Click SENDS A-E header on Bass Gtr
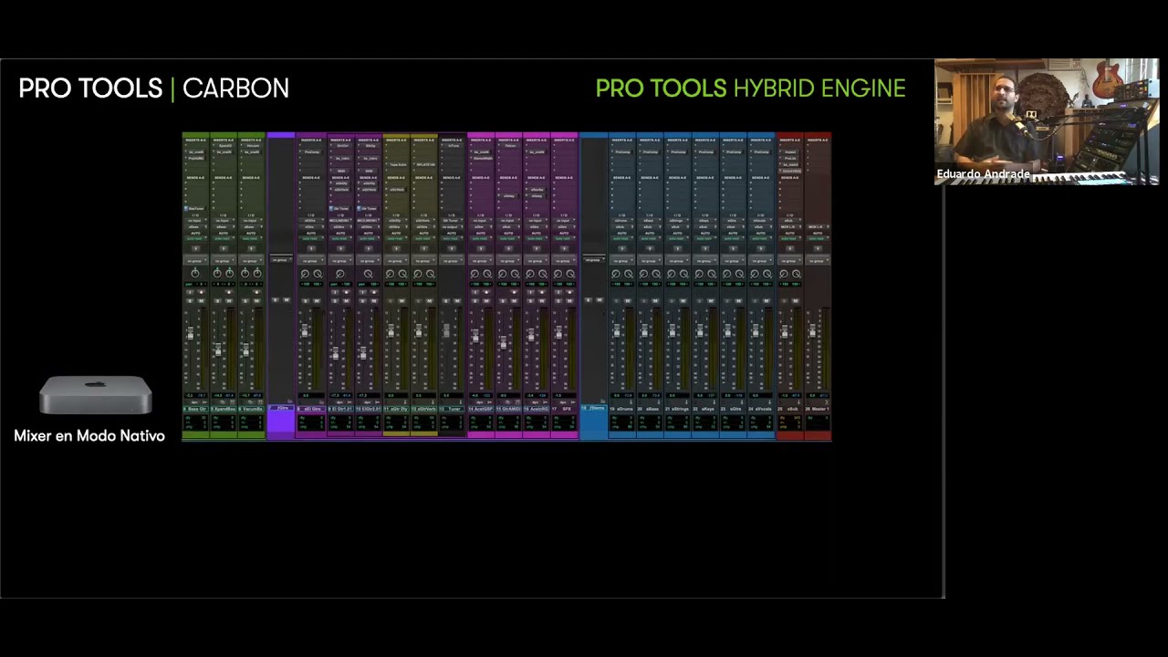Viewport: 1168px width, 657px height. coord(196,178)
